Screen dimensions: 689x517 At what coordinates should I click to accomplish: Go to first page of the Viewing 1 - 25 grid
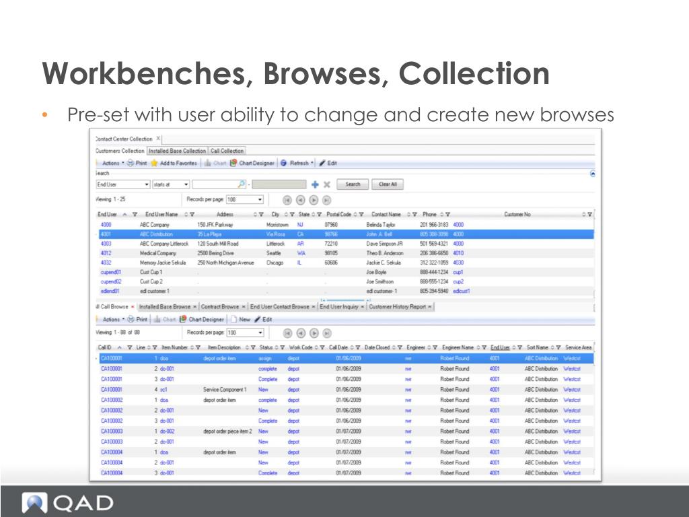287,200
